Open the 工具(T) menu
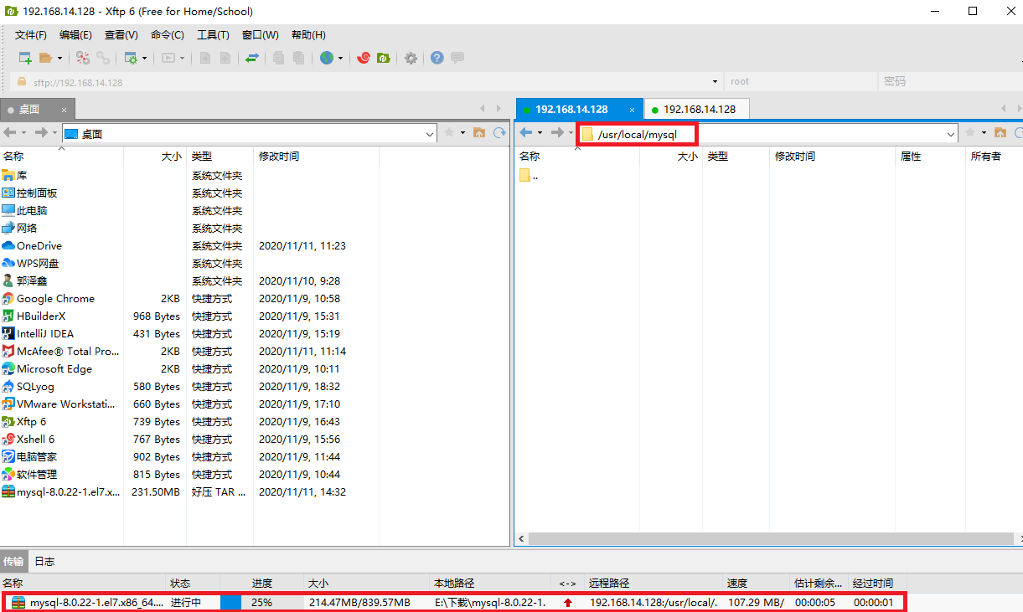The height and width of the screenshot is (612, 1023). pyautogui.click(x=213, y=34)
